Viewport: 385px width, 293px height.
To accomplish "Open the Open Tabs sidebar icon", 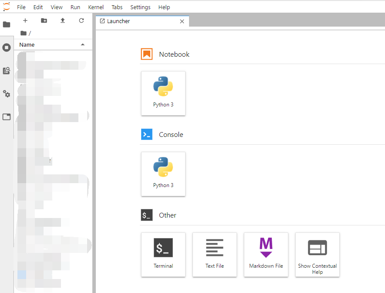I will 7,117.
